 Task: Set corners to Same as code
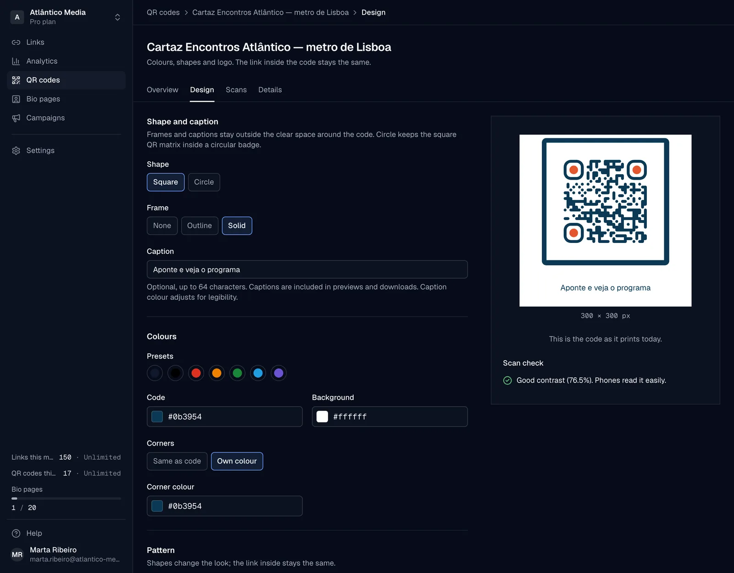point(177,461)
